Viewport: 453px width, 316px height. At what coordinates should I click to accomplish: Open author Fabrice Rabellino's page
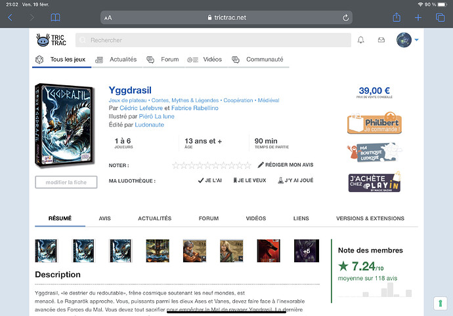195,108
